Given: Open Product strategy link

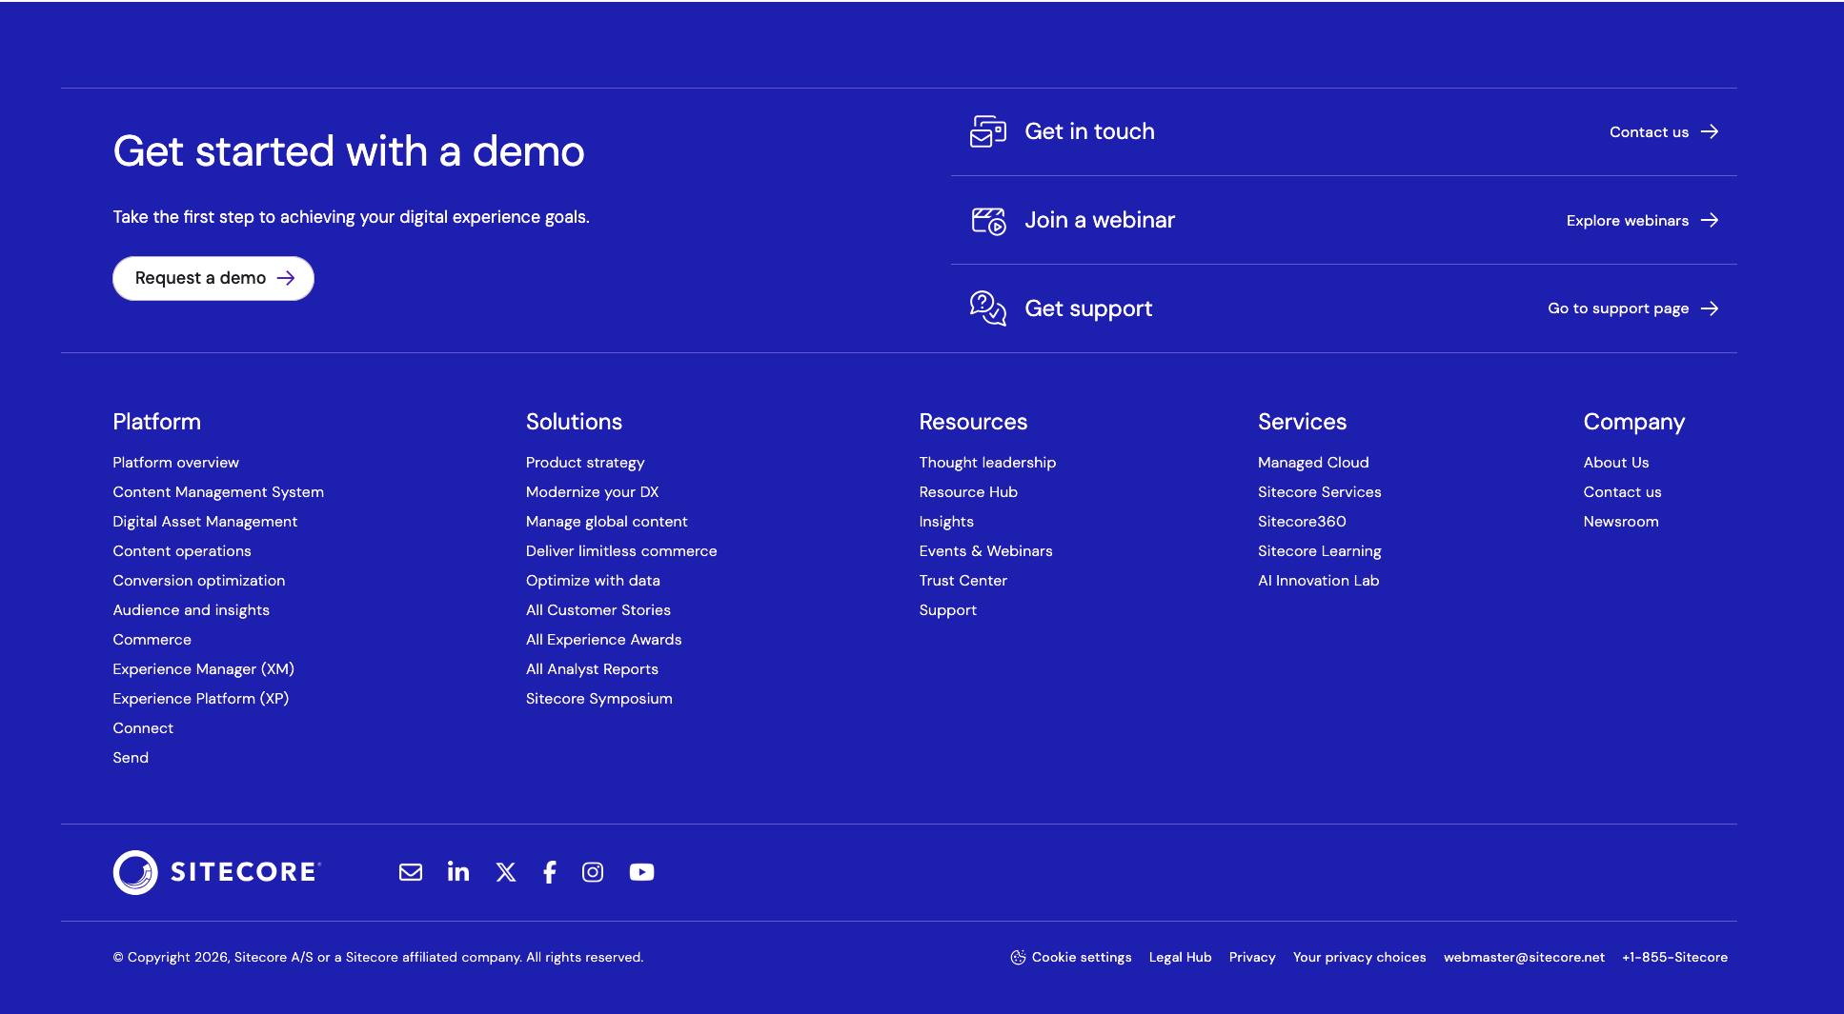Looking at the screenshot, I should 585,463.
